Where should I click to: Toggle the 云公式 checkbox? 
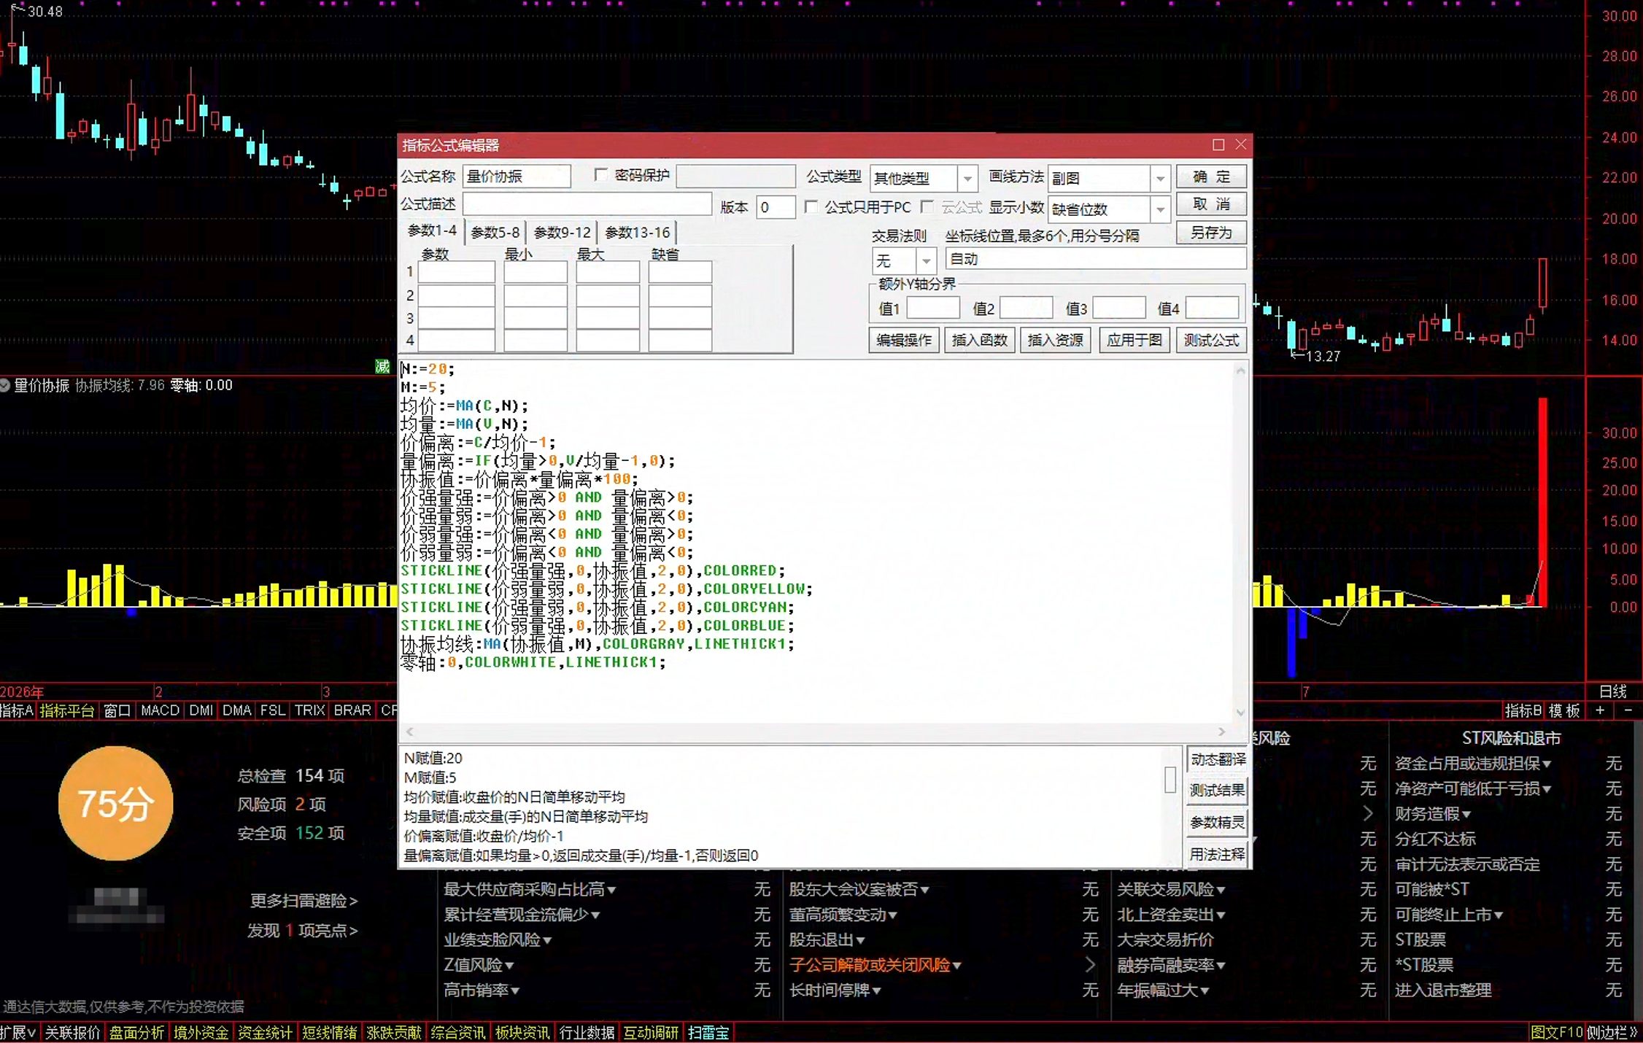(x=927, y=207)
